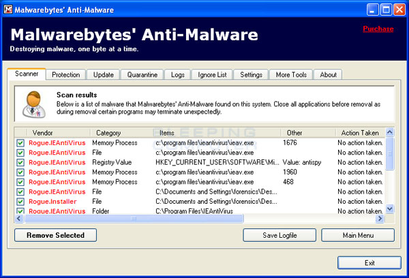
Task: Sort results by Category column header
Action: pyautogui.click(x=122, y=133)
